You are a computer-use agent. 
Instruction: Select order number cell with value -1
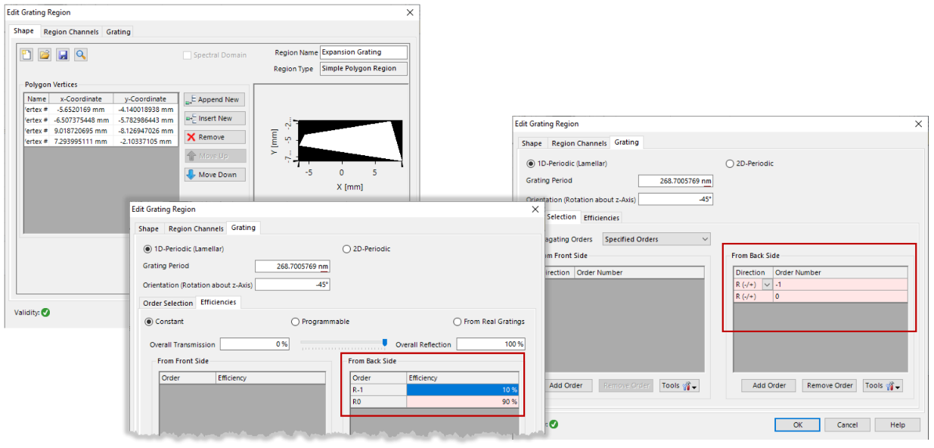pos(840,285)
